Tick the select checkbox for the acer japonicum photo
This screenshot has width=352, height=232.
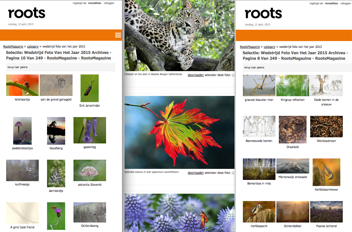coord(233,173)
